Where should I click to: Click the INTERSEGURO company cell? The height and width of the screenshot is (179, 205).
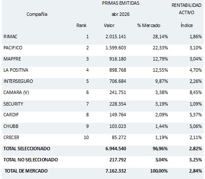[x=18, y=81]
